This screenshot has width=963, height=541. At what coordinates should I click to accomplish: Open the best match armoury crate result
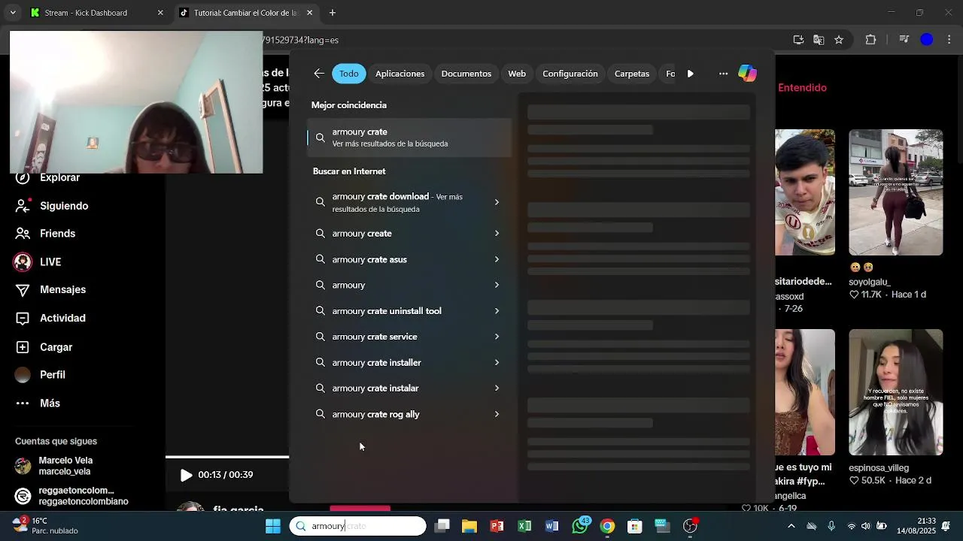[x=409, y=138]
